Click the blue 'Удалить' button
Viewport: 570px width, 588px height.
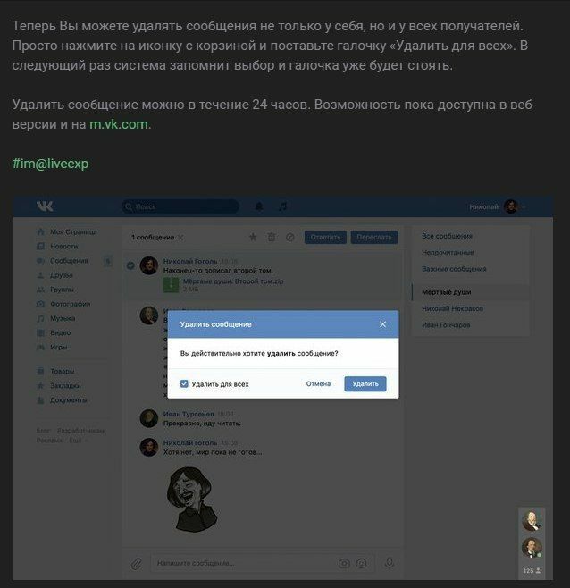coord(365,383)
